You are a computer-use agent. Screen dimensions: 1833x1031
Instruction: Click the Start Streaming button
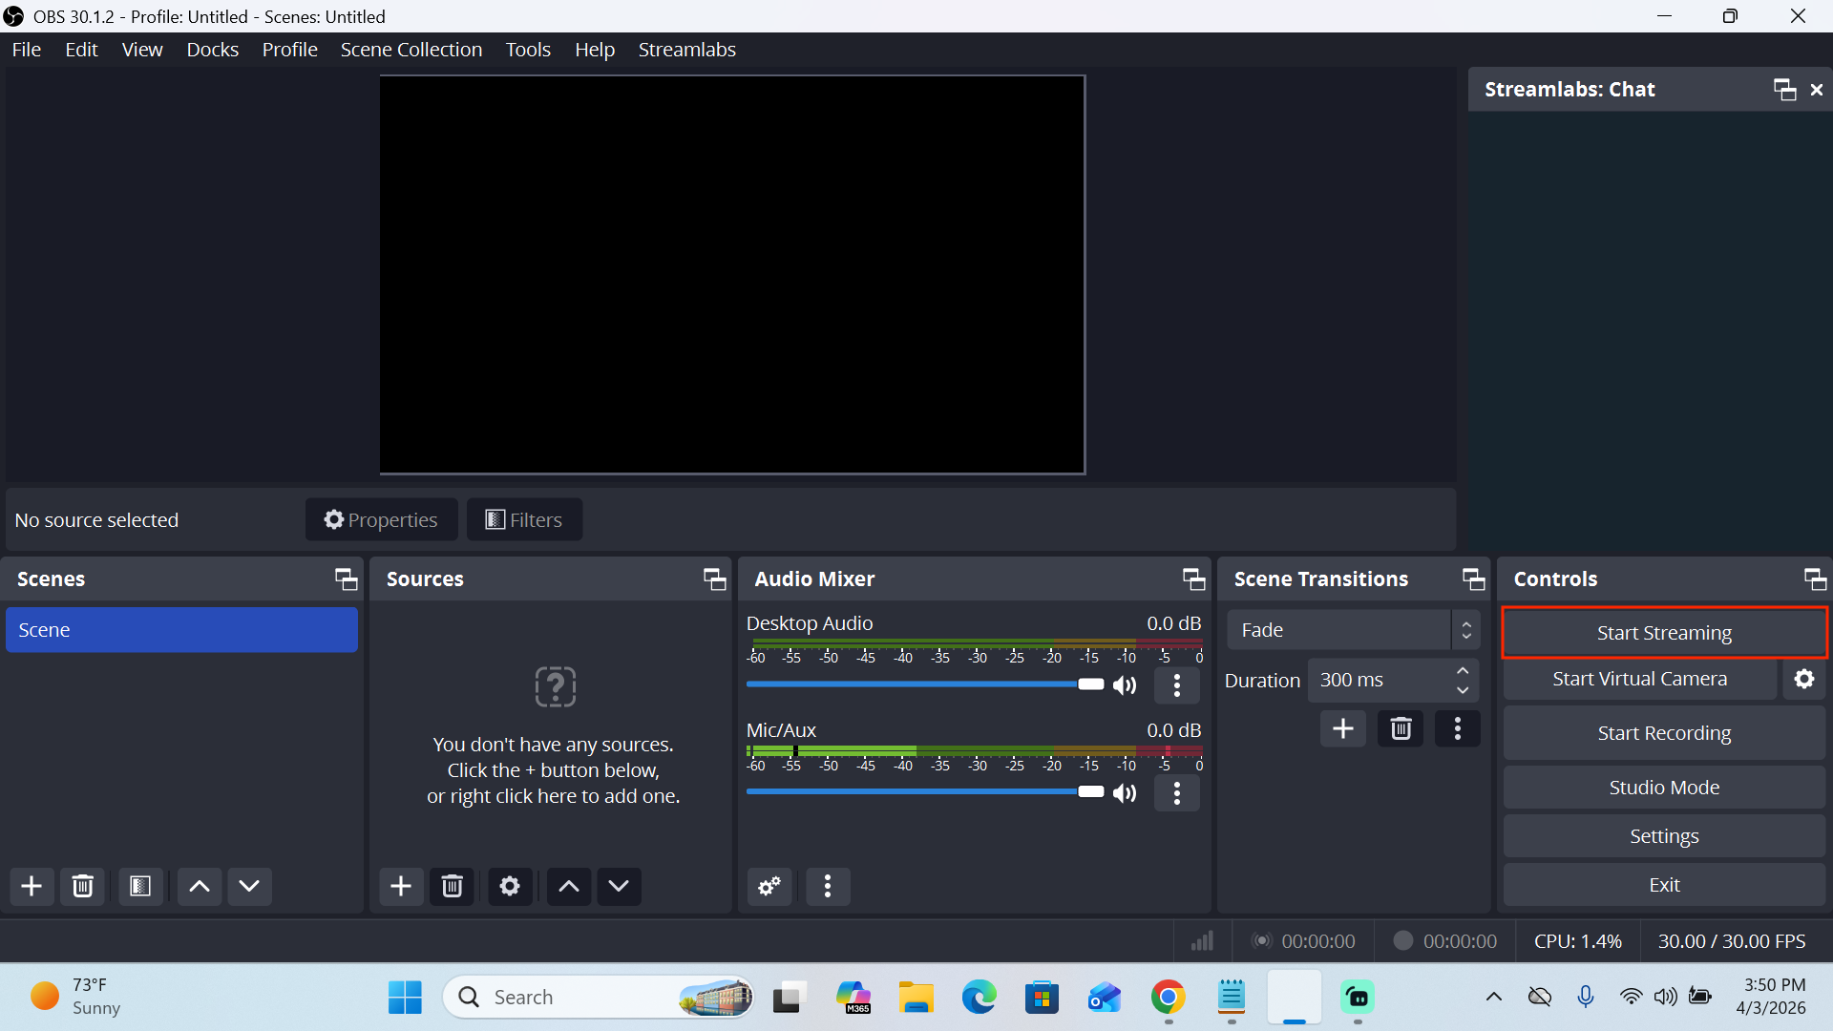pyautogui.click(x=1664, y=633)
